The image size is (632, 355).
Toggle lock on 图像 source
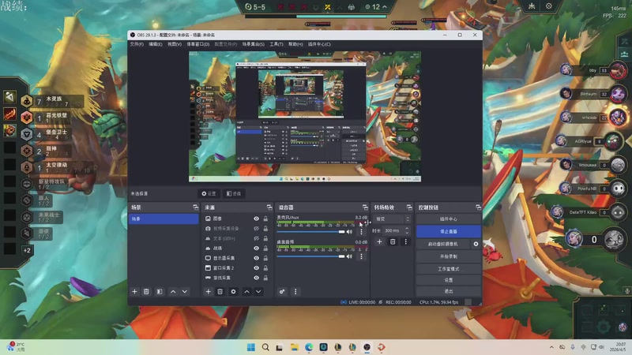tap(265, 219)
